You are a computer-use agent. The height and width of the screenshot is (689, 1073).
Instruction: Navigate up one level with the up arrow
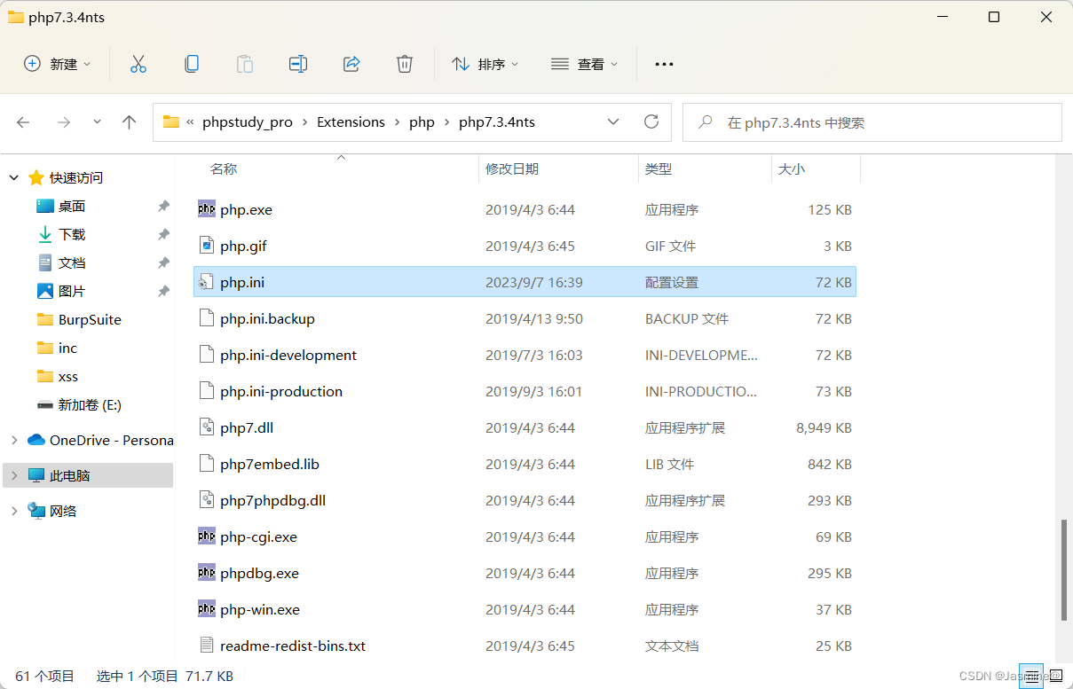pos(129,121)
